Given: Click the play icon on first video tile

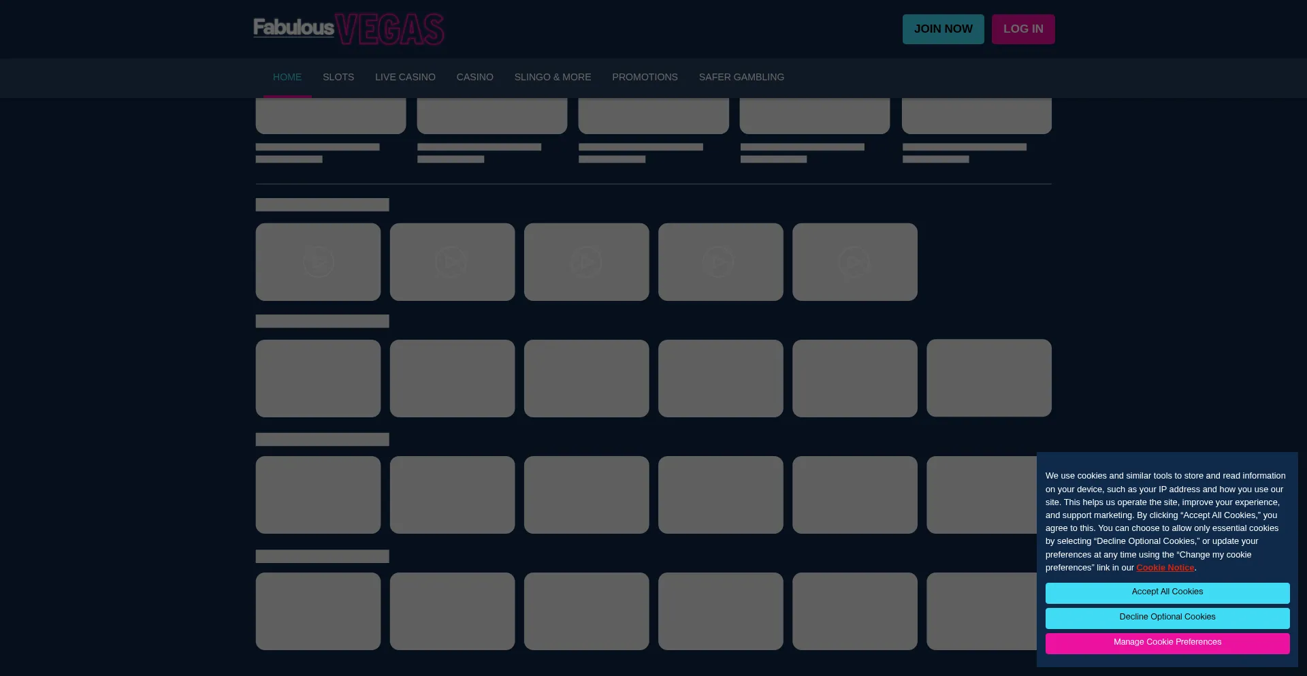Looking at the screenshot, I should coord(318,262).
